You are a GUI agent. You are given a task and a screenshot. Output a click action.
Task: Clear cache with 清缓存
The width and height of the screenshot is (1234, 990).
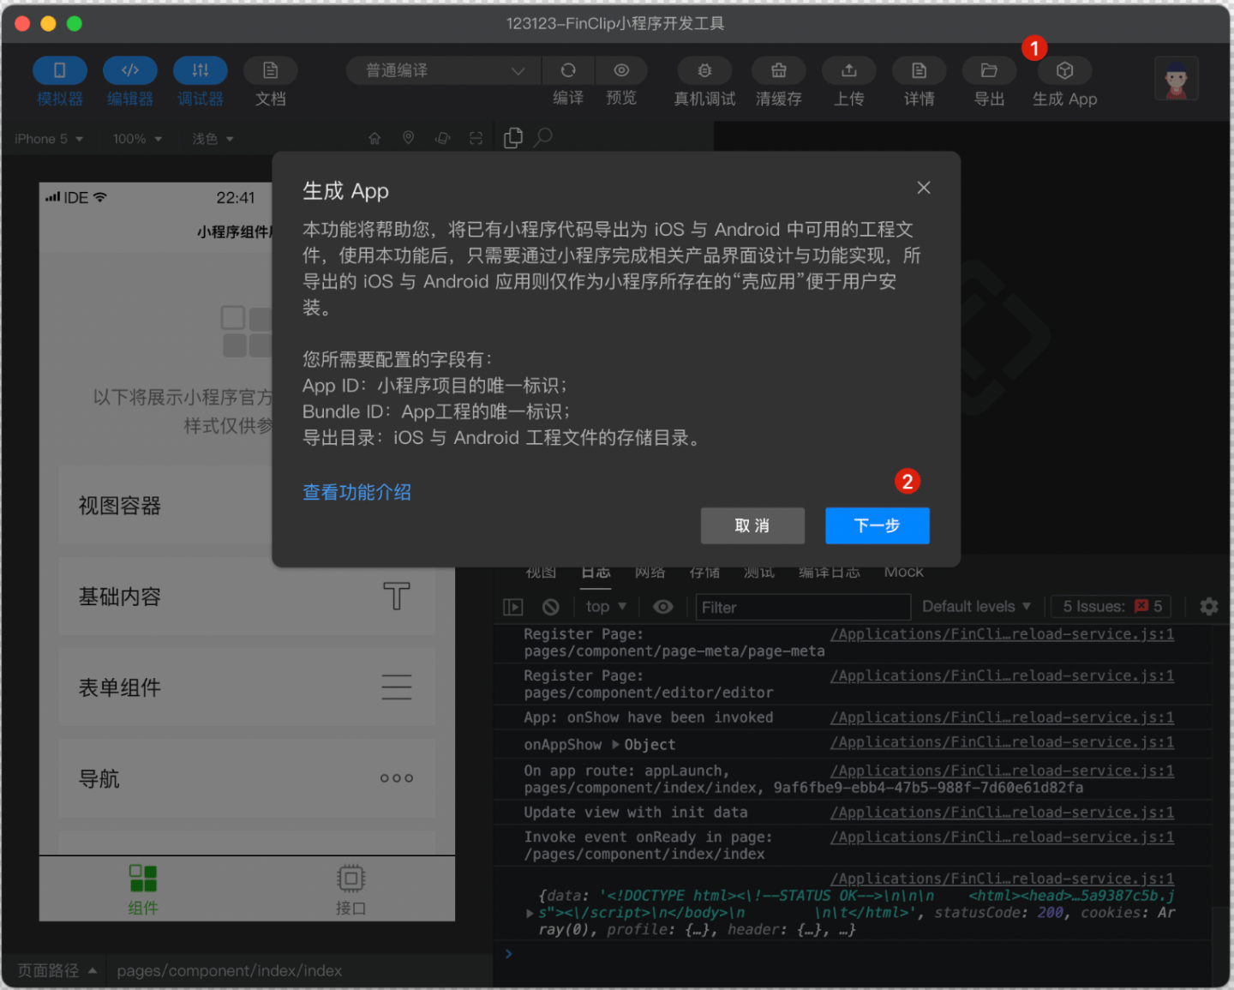tap(778, 81)
